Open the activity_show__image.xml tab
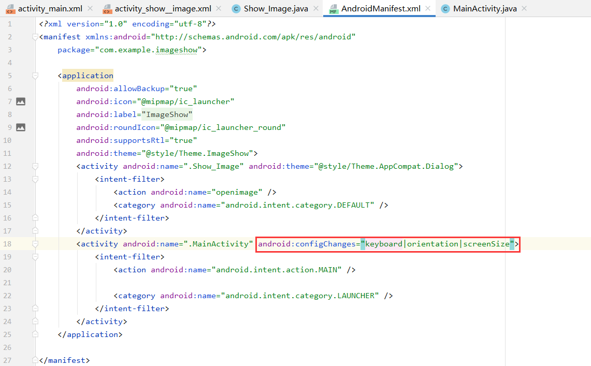Image resolution: width=591 pixels, height=366 pixels. 163,9
